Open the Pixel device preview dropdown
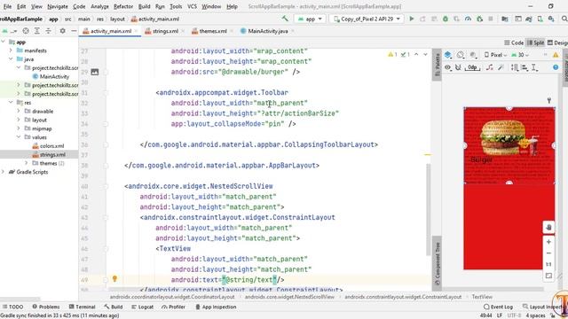Screen dimensions: 568x319 (x=495, y=55)
